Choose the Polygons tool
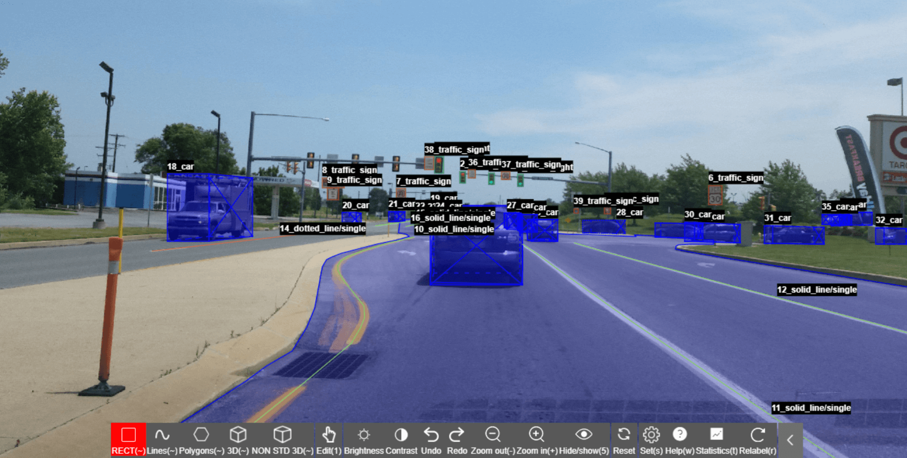907x458 pixels. 201,439
